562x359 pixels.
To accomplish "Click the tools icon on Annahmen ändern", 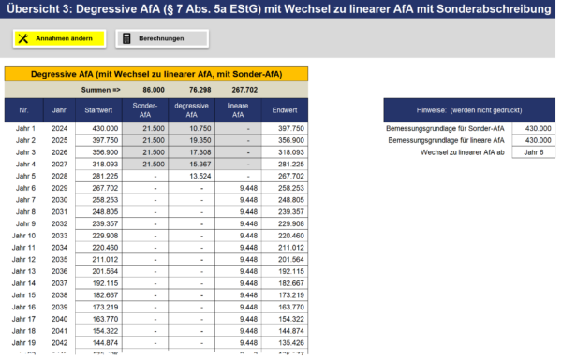I will coord(22,38).
